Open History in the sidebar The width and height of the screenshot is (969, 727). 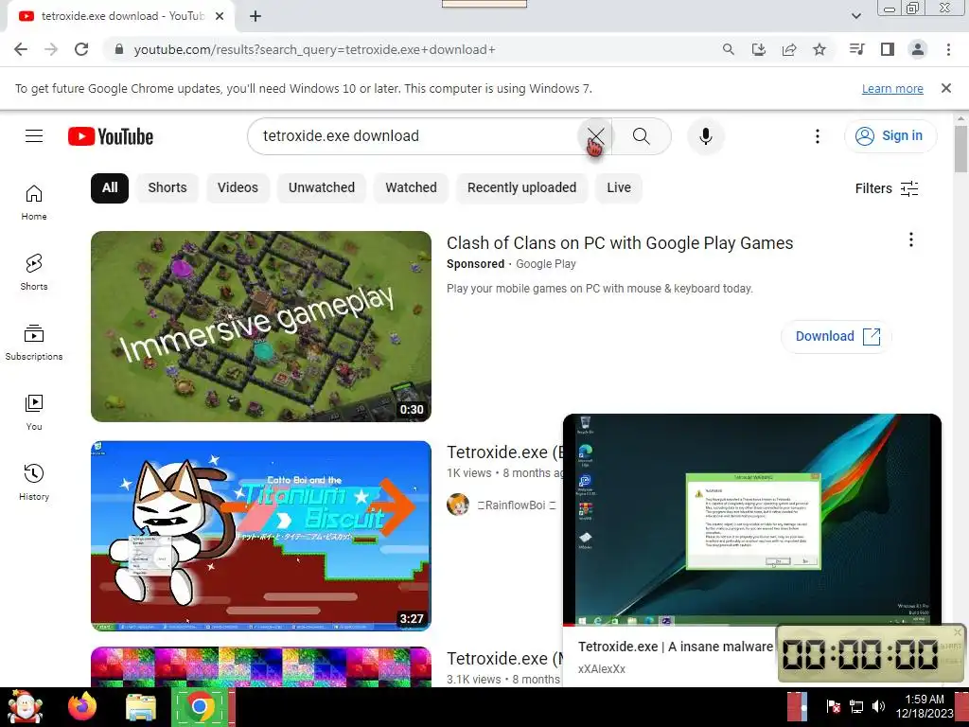pos(34,482)
